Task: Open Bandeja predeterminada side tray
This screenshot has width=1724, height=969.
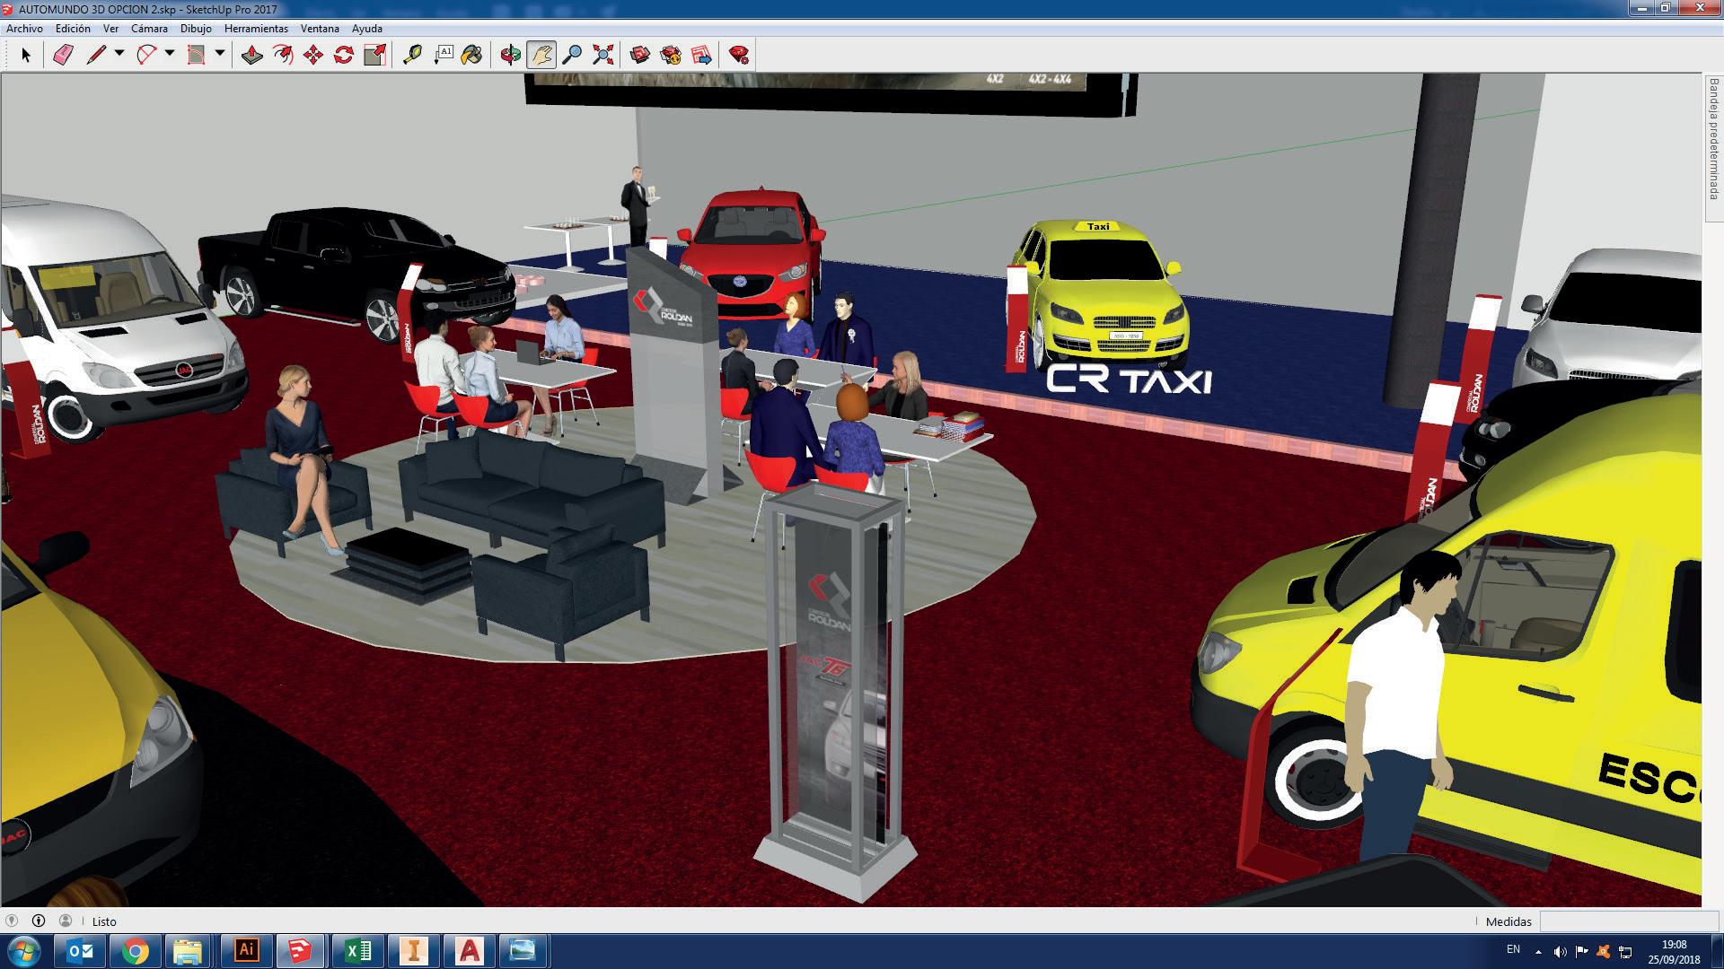Action: (1713, 139)
